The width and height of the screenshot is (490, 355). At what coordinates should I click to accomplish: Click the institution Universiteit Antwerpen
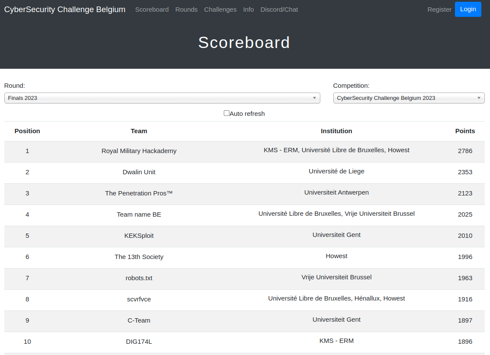pyautogui.click(x=336, y=192)
